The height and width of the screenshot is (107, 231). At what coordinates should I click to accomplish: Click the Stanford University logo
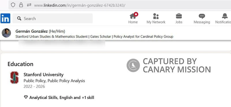[x=14, y=78]
